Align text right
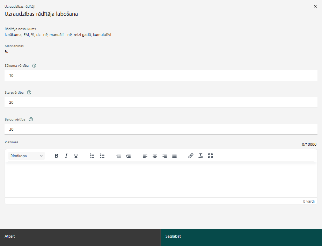This screenshot has width=322, height=246. pyautogui.click(x=164, y=156)
